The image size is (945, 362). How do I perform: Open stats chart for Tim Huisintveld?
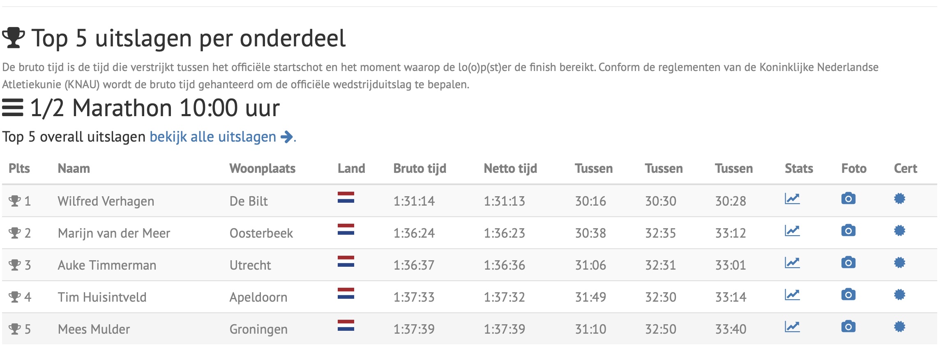point(792,295)
